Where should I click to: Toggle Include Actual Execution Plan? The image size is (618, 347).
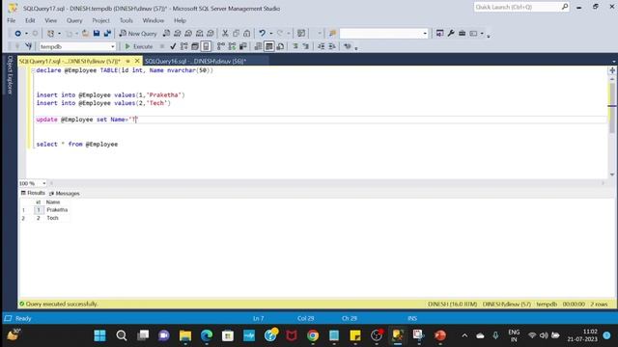pos(221,46)
